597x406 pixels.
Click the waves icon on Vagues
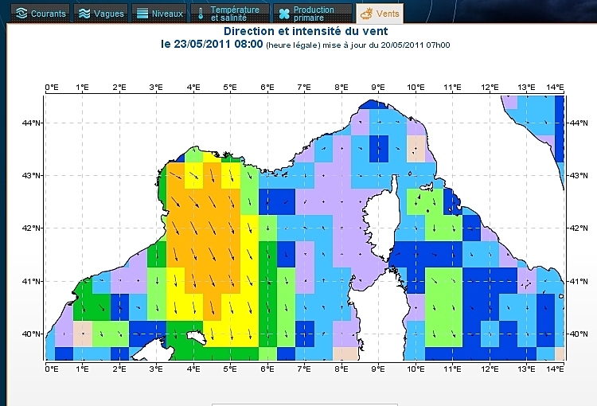84,14
